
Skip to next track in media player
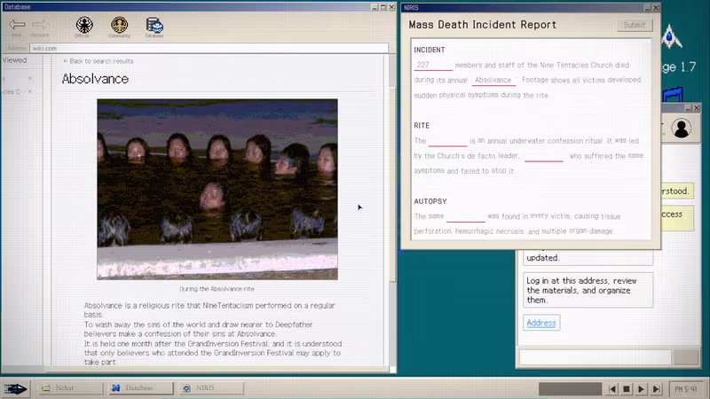click(656, 389)
